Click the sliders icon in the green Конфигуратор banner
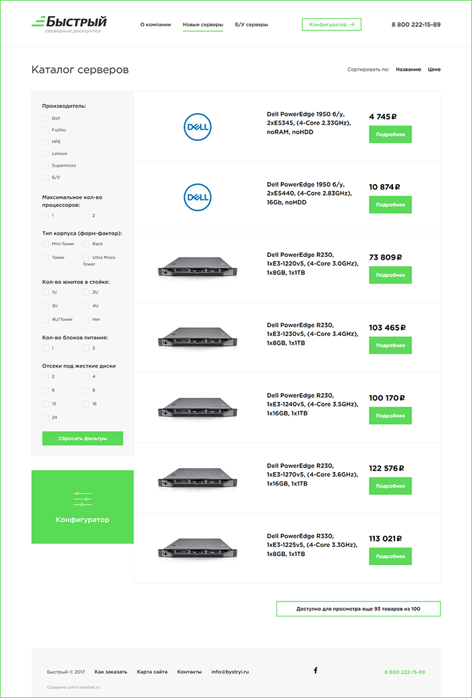This screenshot has width=472, height=698. 82,498
